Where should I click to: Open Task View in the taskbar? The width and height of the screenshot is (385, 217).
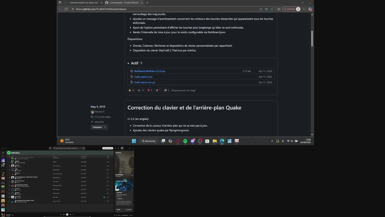(163, 141)
